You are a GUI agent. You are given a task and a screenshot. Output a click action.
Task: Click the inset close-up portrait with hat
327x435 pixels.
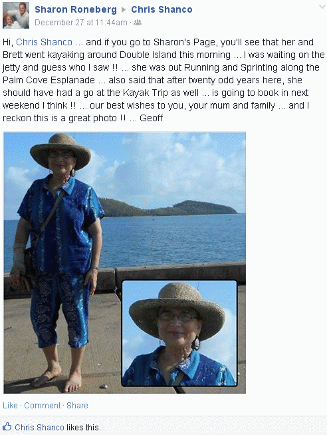pyautogui.click(x=179, y=333)
